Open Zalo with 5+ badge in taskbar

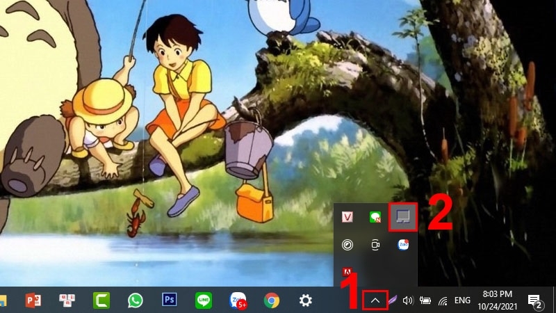tap(238, 300)
